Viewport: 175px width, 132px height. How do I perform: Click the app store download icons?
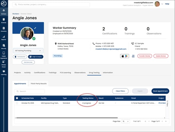[124, 56]
